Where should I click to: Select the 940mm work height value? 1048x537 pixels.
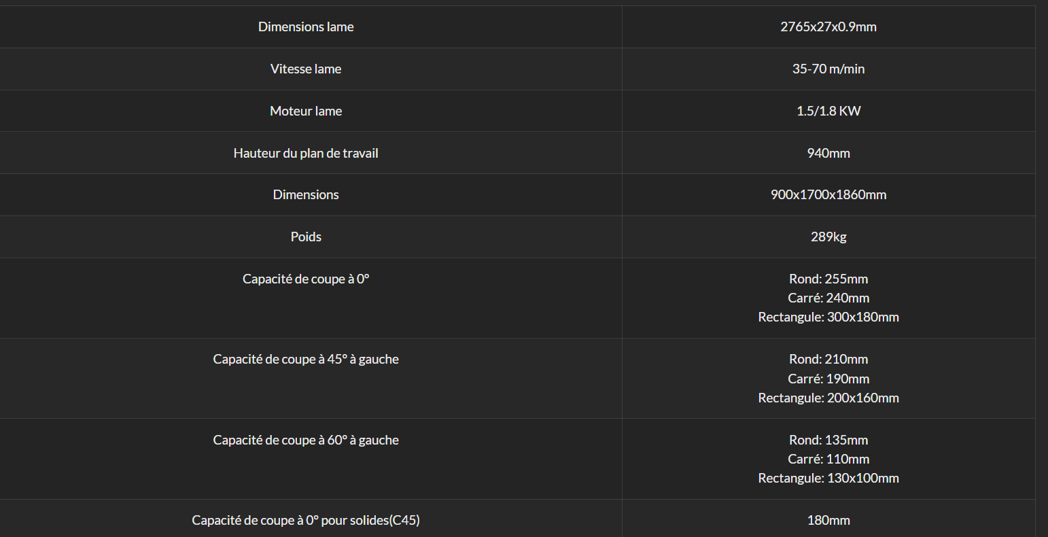828,153
